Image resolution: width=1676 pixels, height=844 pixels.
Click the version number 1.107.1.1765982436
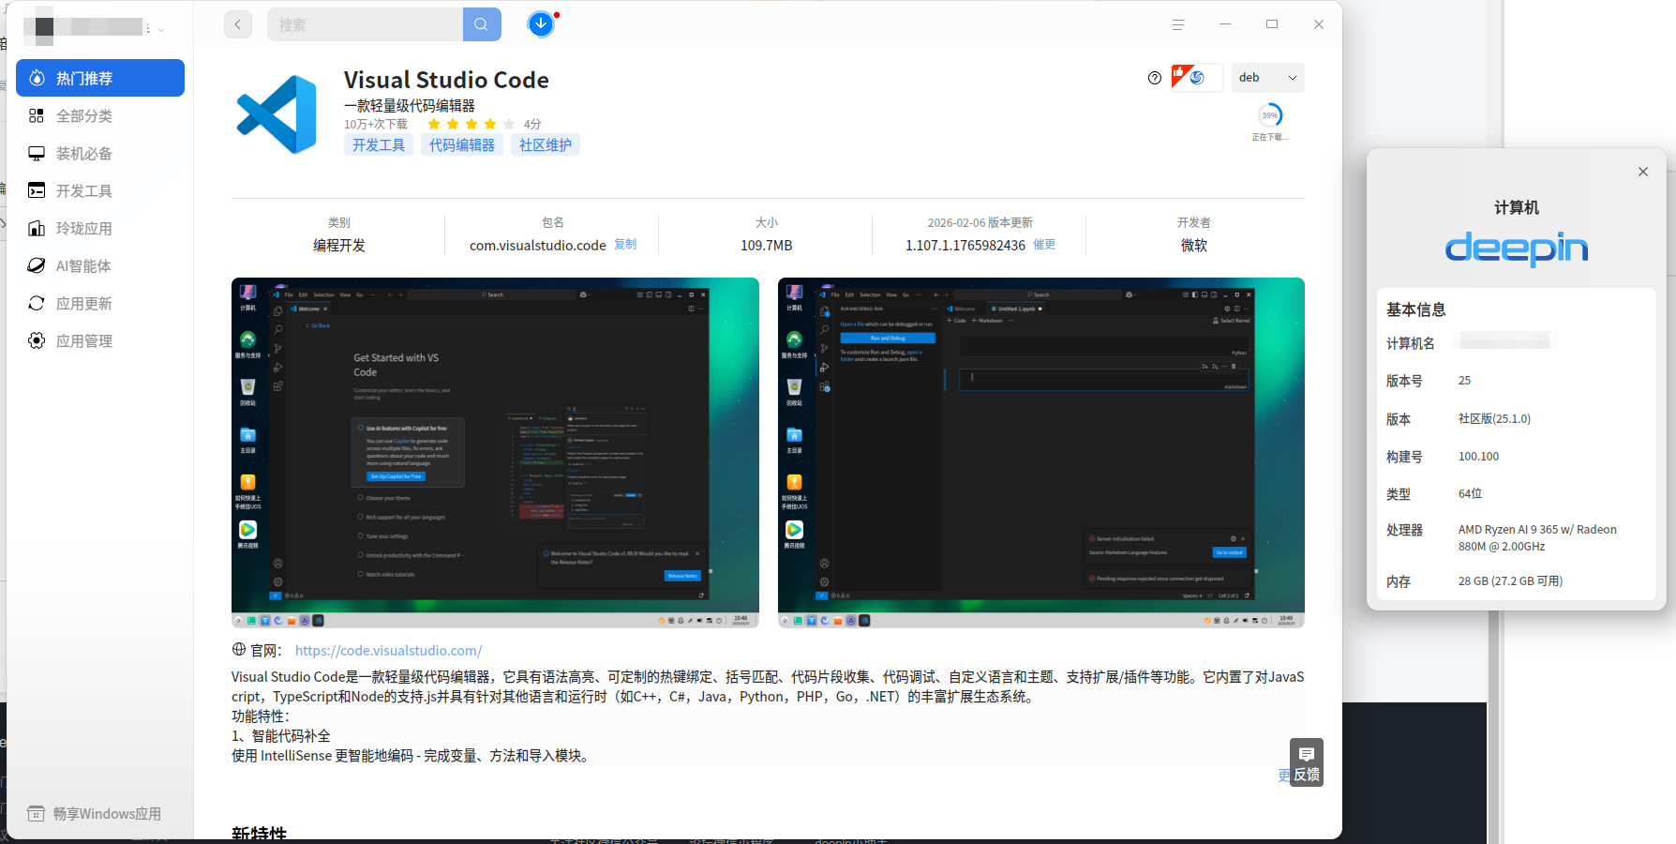(965, 246)
